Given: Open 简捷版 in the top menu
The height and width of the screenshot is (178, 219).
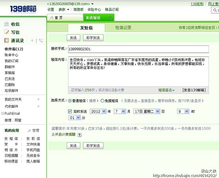Looking at the screenshot, I should click(x=78, y=9).
